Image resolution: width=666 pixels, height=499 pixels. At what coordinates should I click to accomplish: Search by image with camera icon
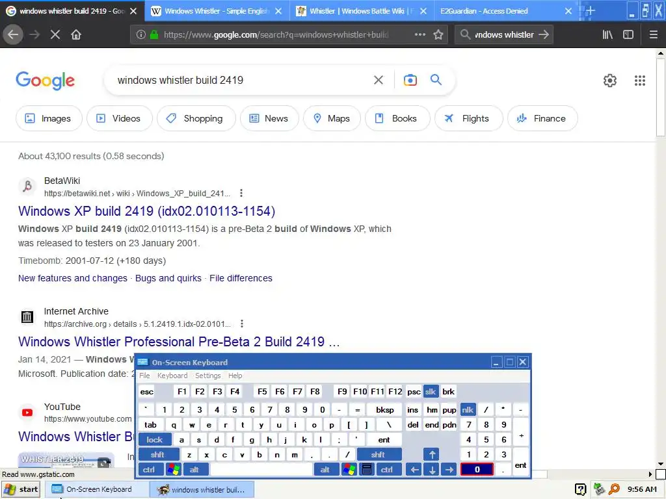click(x=410, y=80)
